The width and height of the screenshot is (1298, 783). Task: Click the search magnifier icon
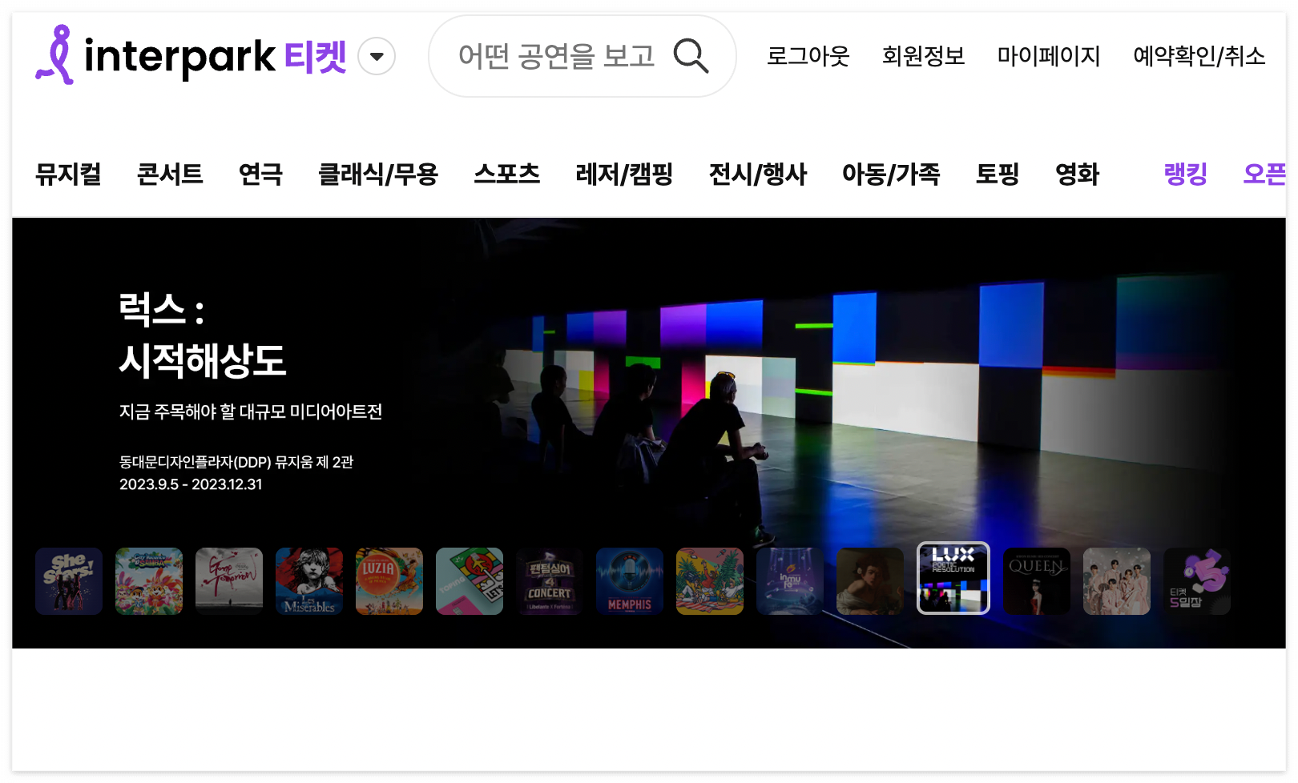692,56
